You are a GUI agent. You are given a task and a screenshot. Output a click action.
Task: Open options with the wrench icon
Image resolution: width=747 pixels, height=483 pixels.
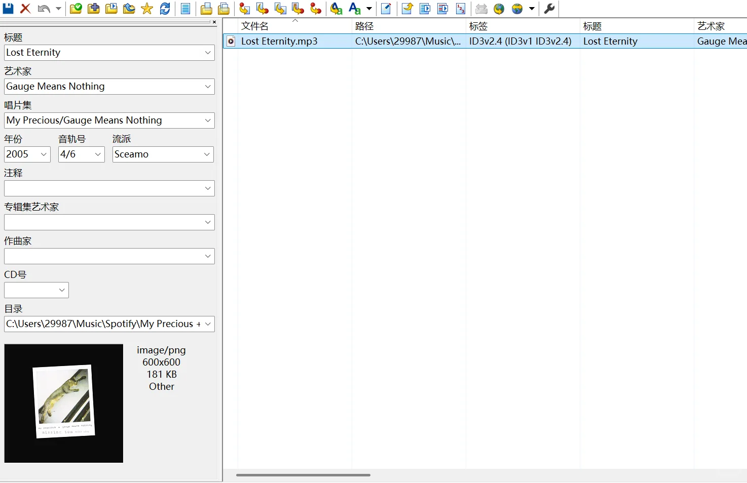(549, 8)
